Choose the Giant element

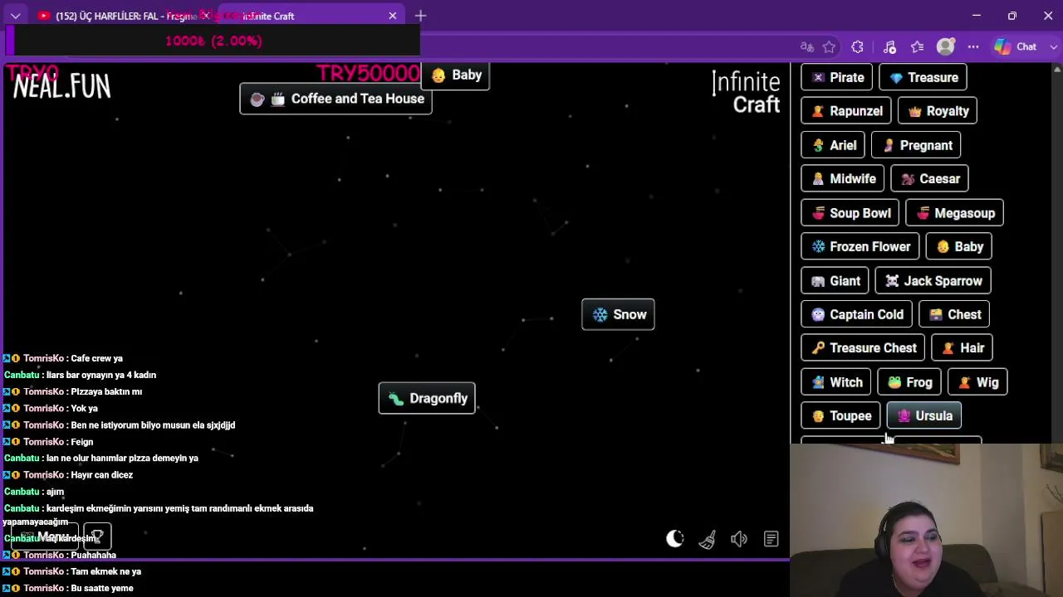click(835, 280)
